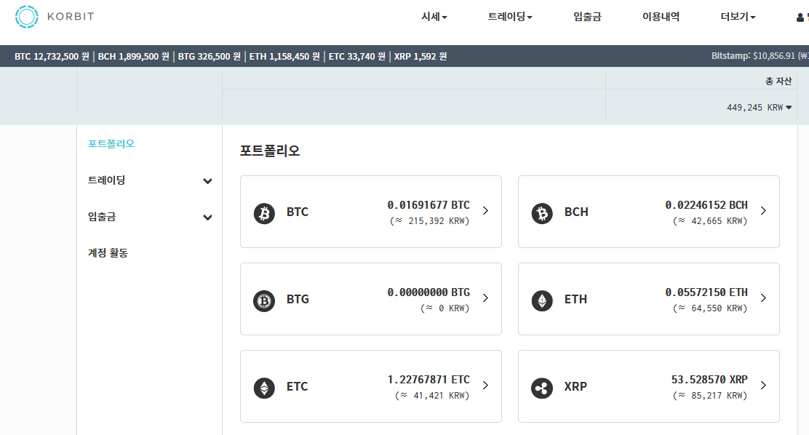
Task: Go to 입출금 in top navigation
Action: point(587,17)
